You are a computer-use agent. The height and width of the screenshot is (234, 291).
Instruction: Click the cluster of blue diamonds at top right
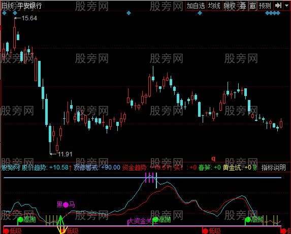tap(273, 13)
